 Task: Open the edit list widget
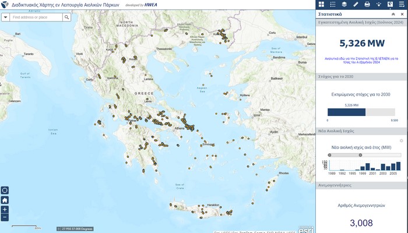point(401,5)
